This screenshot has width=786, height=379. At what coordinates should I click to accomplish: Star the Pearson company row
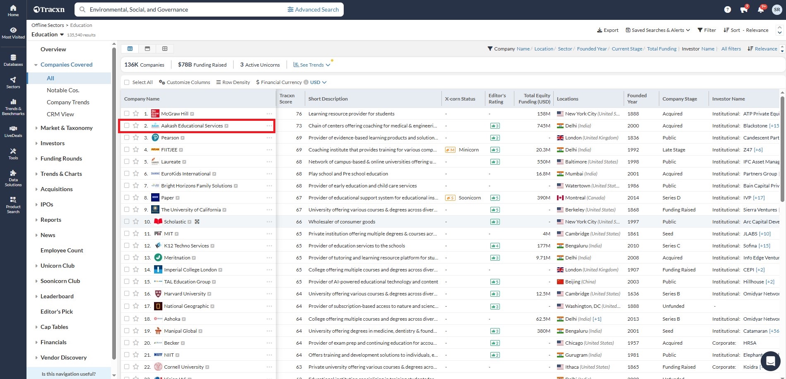click(x=136, y=138)
